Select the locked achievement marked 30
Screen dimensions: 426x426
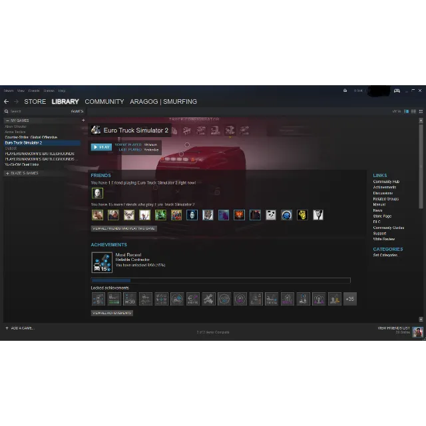click(130, 299)
